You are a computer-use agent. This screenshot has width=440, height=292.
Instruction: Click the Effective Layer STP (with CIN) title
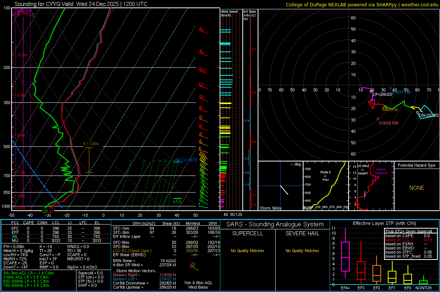tap(384, 223)
